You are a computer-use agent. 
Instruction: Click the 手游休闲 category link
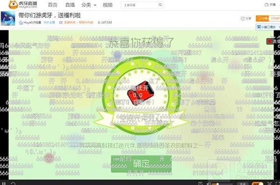(x=70, y=22)
